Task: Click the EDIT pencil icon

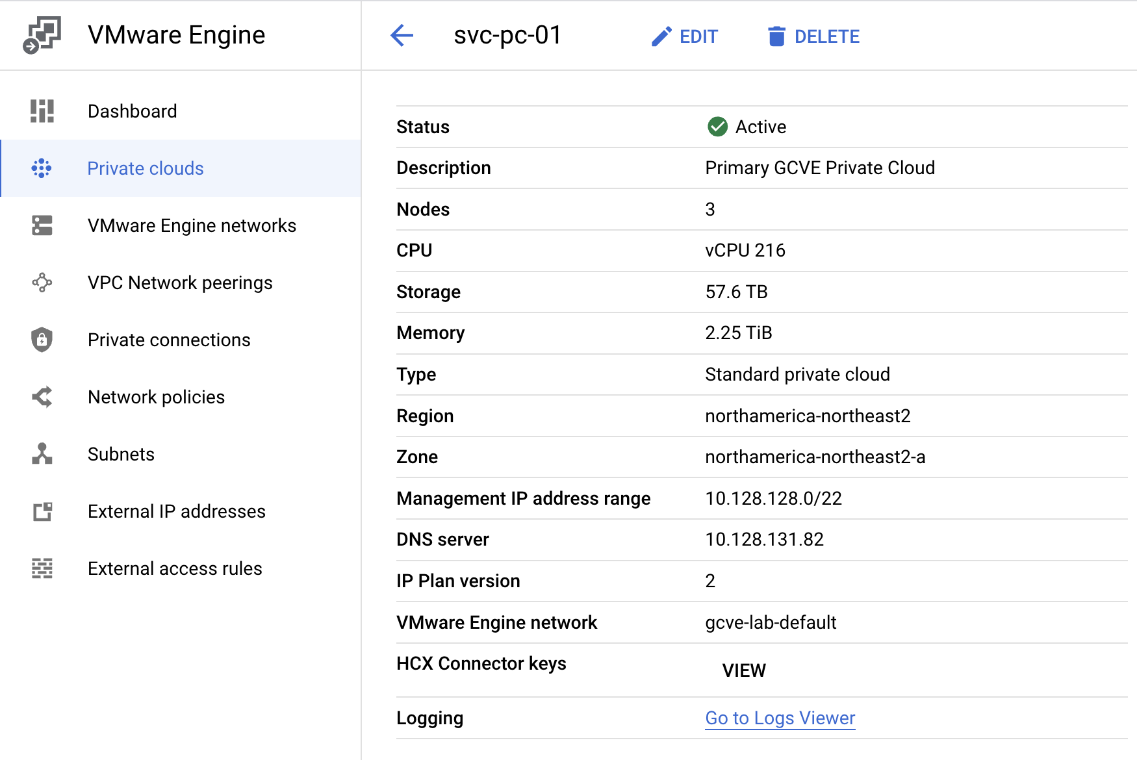Action: click(661, 36)
